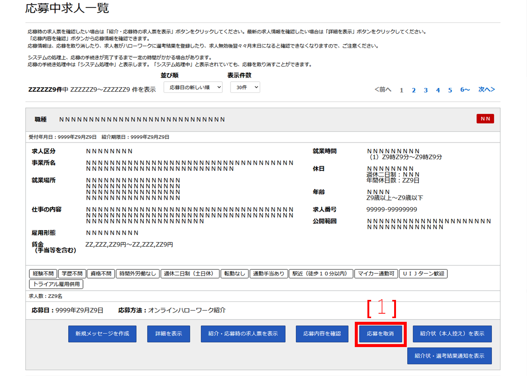527x376 pixels.
Task: Click the 時間外労働なし tag
Action: tap(138, 274)
